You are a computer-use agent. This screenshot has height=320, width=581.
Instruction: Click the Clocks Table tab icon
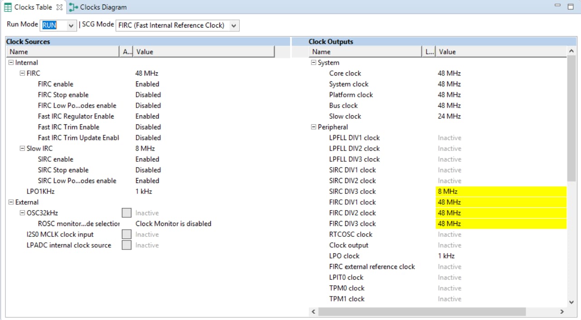click(8, 7)
